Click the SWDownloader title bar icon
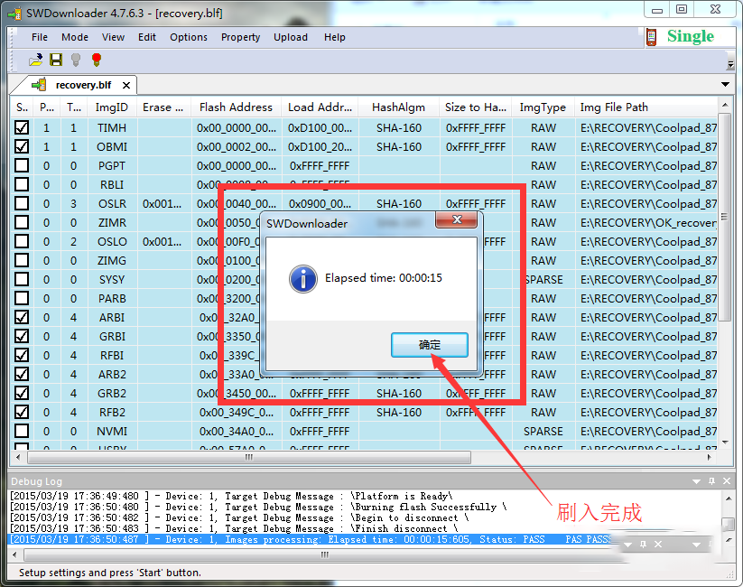The height and width of the screenshot is (587, 743). pos(14,14)
